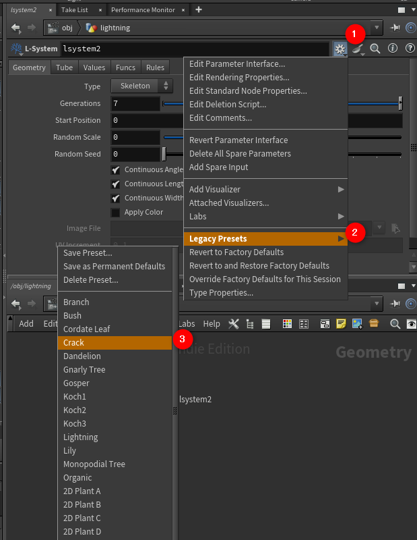417x540 pixels.
Task: Open the Type Skeleton dropdown
Action: 141,86
